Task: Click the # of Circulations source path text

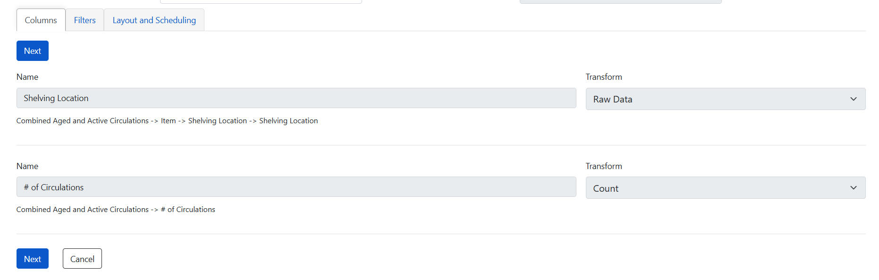Action: click(x=116, y=210)
